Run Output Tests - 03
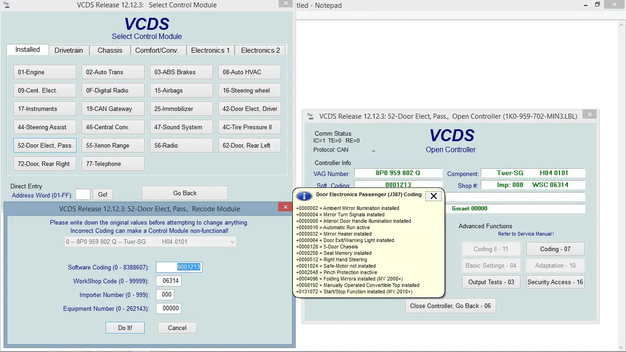 pos(491,282)
